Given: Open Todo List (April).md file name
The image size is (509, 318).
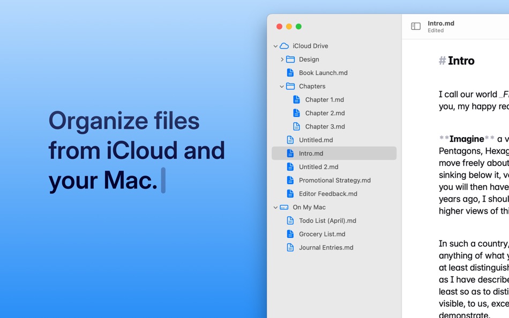Looking at the screenshot, I should pos(327,221).
